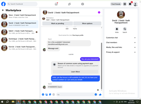141x104 pixels.
Task: Open View buyer profile link
Action: pos(78,35)
